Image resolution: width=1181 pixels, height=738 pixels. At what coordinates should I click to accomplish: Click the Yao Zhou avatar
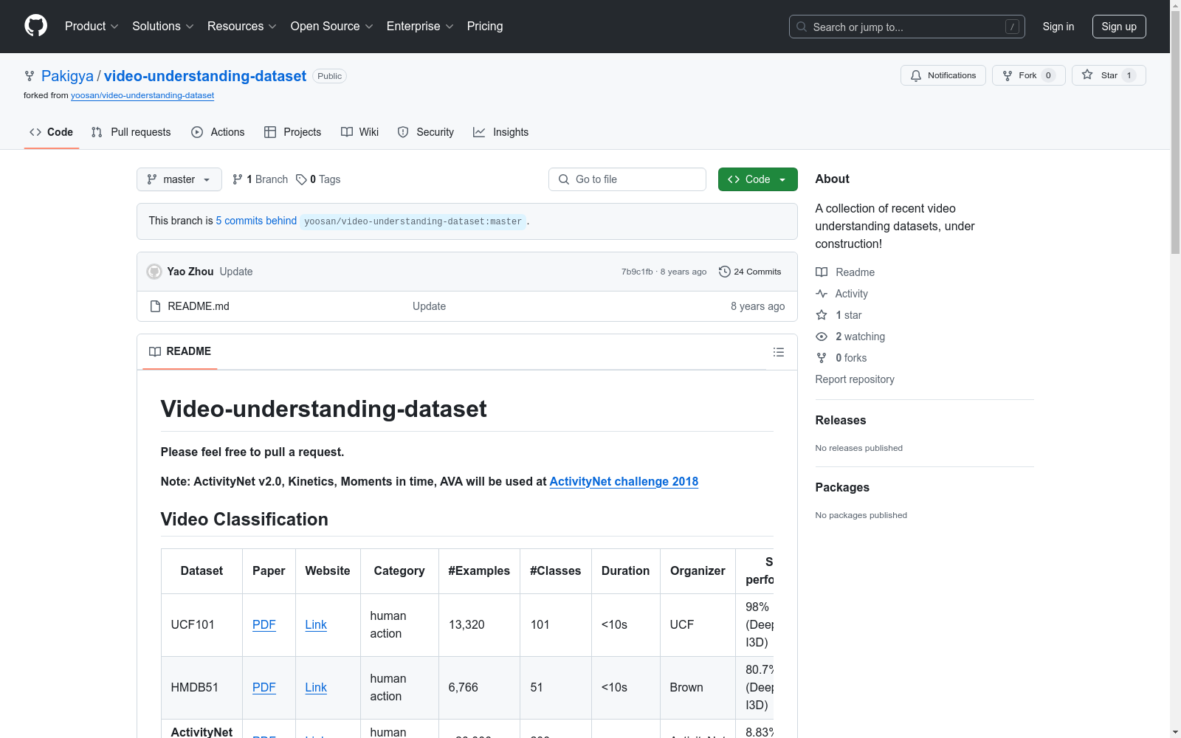tap(154, 272)
